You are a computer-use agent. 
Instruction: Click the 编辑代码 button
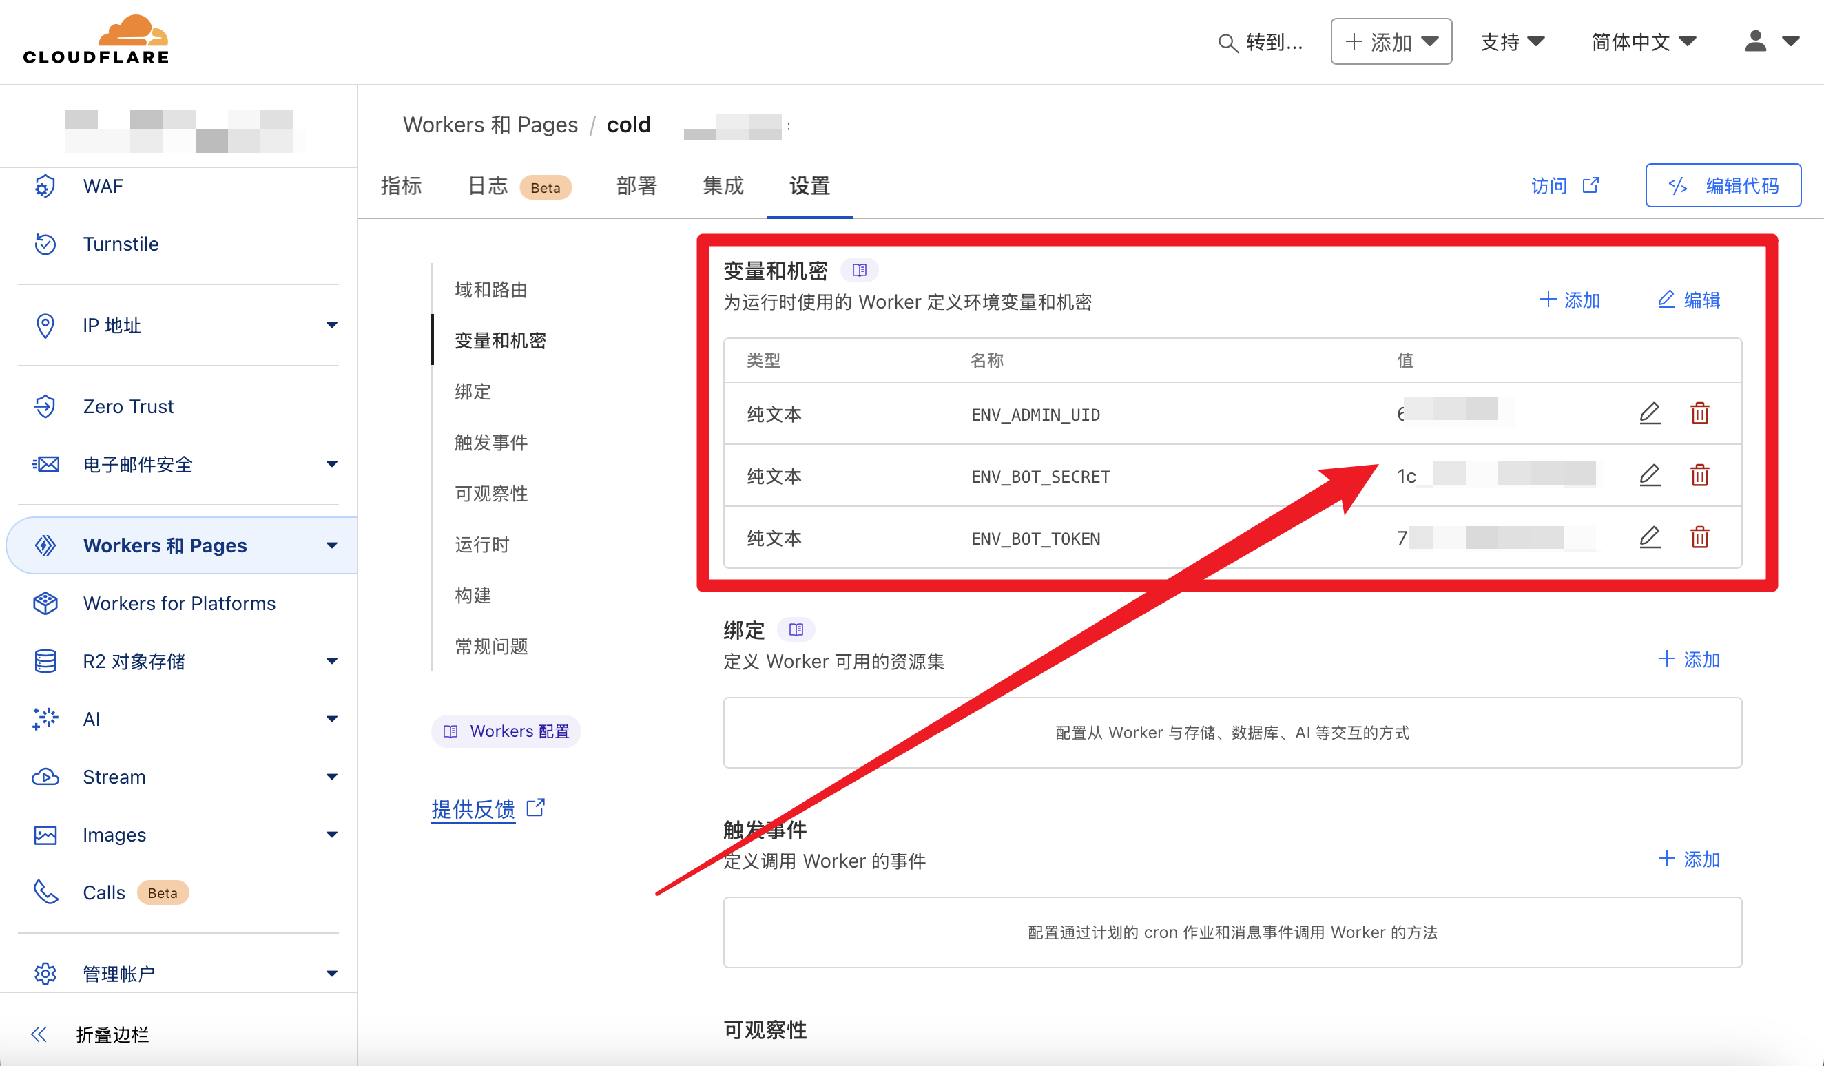pos(1723,185)
